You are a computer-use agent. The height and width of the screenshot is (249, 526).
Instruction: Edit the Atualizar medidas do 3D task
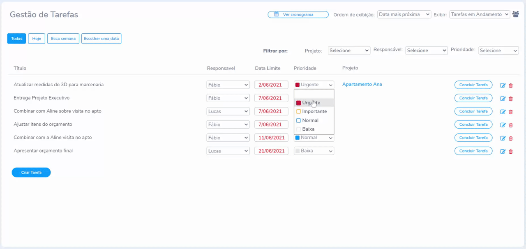pos(503,85)
